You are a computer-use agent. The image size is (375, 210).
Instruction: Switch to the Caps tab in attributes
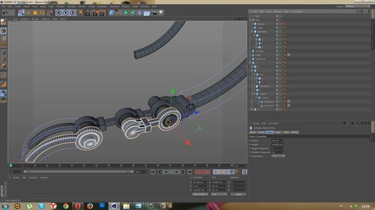[278, 132]
